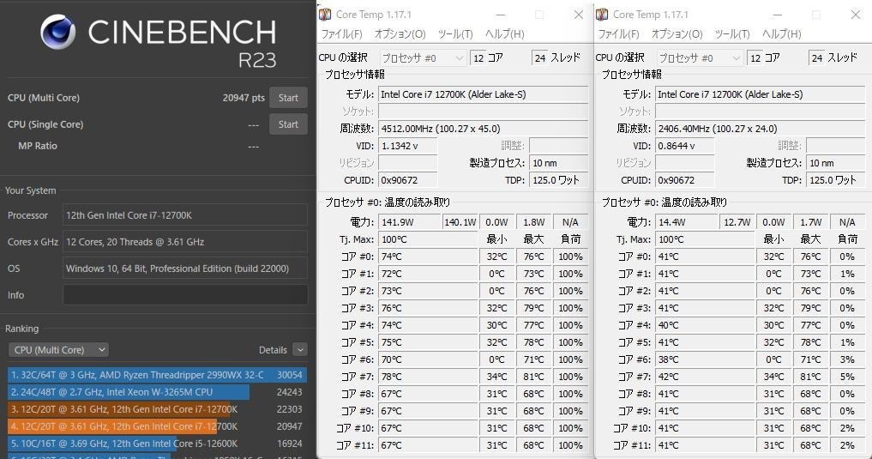This screenshot has width=872, height=459.
Task: Click 10 nm process field in left Core Temp window
Action: (559, 163)
